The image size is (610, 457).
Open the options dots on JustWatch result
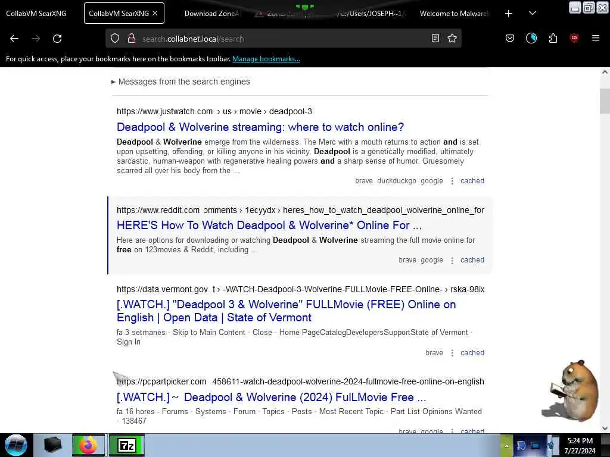coord(452,181)
